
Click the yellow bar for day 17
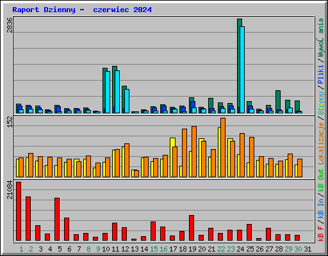point(172,157)
